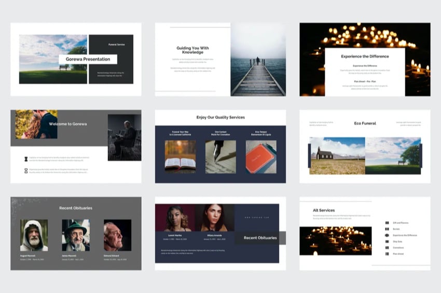Click the outlined hourglass icon on Welcome slide

(26, 170)
